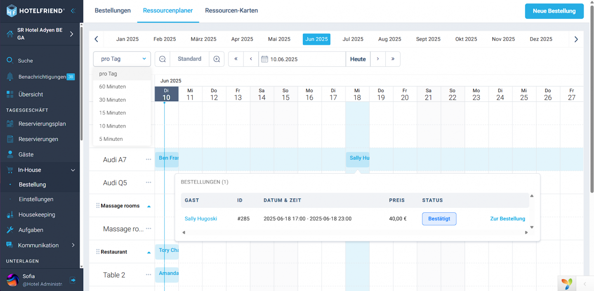Open options menu for Table 2
The height and width of the screenshot is (291, 594).
pos(148,275)
